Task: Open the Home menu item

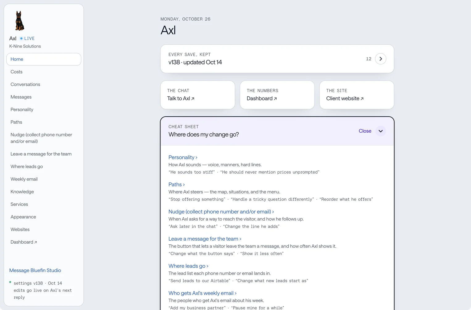Action: coord(44,59)
